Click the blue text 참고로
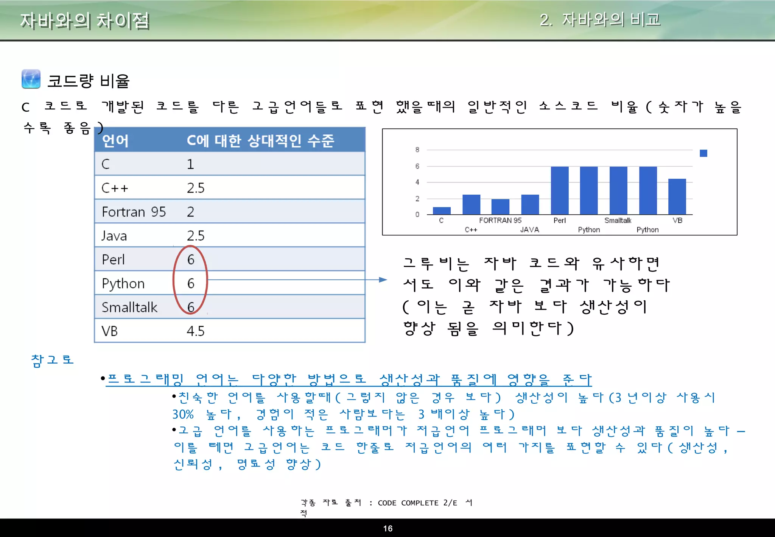 pyautogui.click(x=53, y=360)
